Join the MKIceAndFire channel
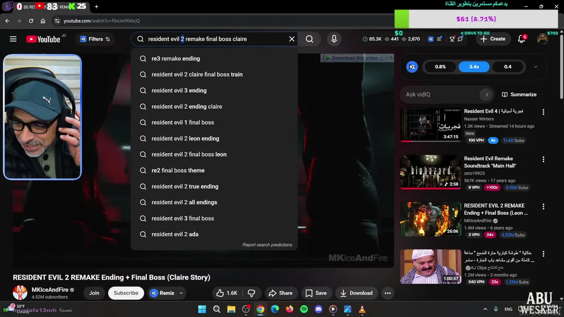Screen dimensions: 564x317 coord(94,293)
